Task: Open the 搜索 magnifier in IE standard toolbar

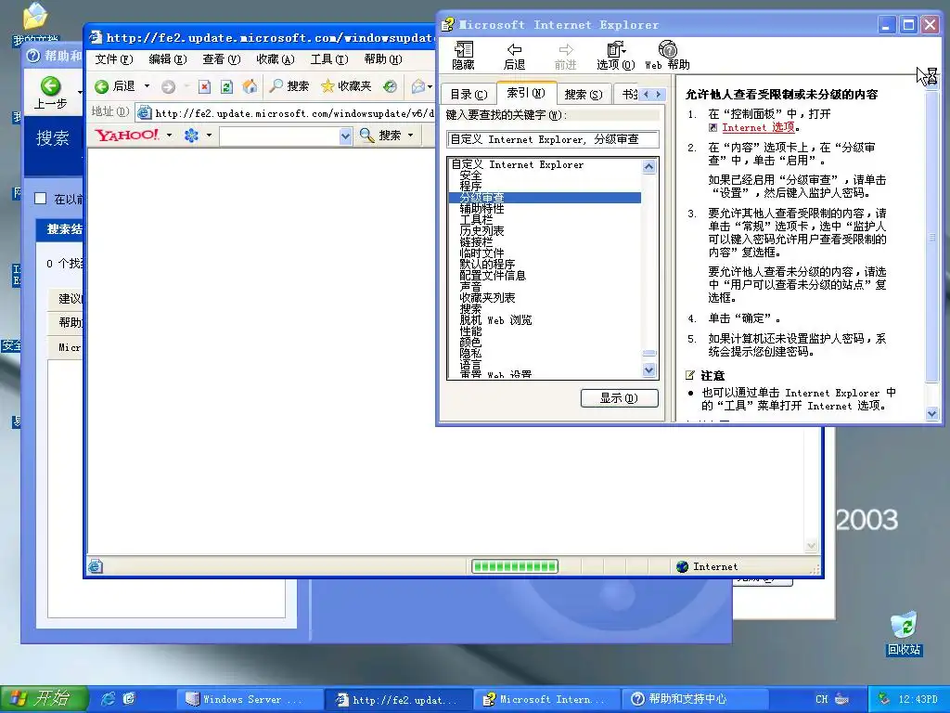Action: [x=289, y=86]
